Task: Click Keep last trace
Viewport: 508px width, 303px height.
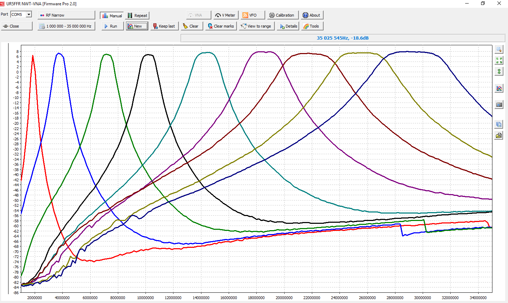Action: [x=165, y=26]
